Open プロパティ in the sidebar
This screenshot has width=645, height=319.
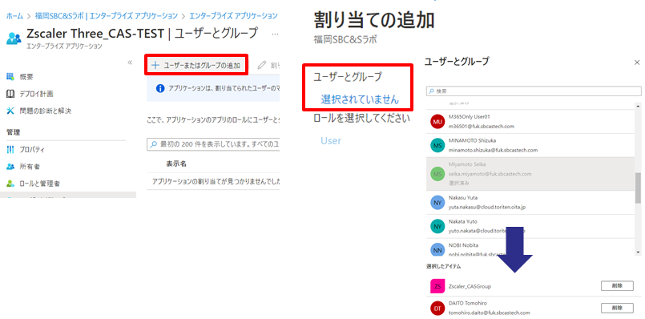(x=33, y=150)
